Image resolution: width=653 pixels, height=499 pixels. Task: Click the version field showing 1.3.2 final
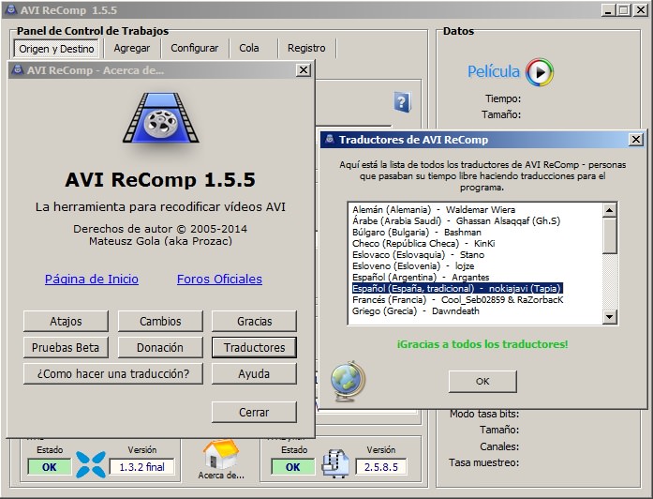[x=141, y=467]
